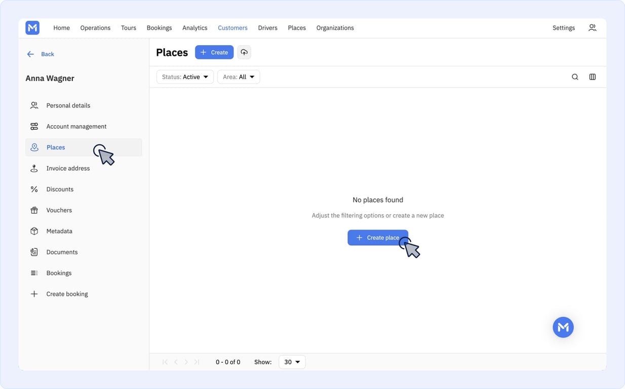This screenshot has width=625, height=389.
Task: Click the Create button beside Places title
Action: (x=214, y=52)
